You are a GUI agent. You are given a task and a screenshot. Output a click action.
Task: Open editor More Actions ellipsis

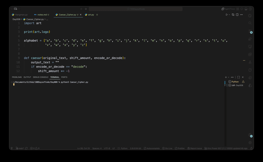241,15
